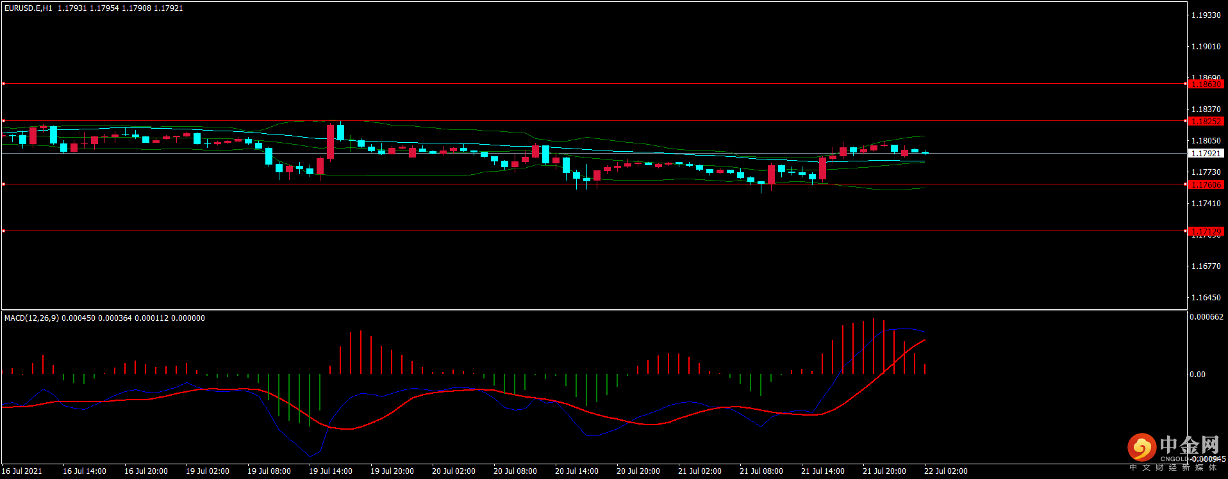Select the green 1.17606 level price tag

coord(1206,184)
